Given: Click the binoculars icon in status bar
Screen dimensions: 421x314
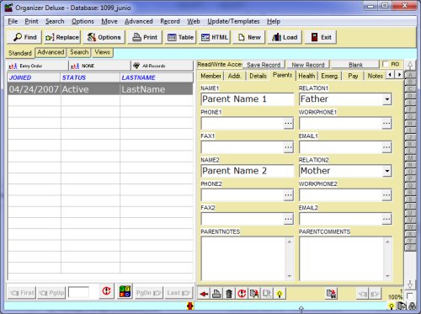Looking at the screenshot, I should click(413, 306).
